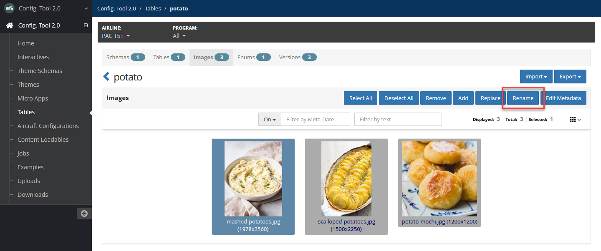Go back using the blue chevron beside potato
601x251 pixels.
106,77
